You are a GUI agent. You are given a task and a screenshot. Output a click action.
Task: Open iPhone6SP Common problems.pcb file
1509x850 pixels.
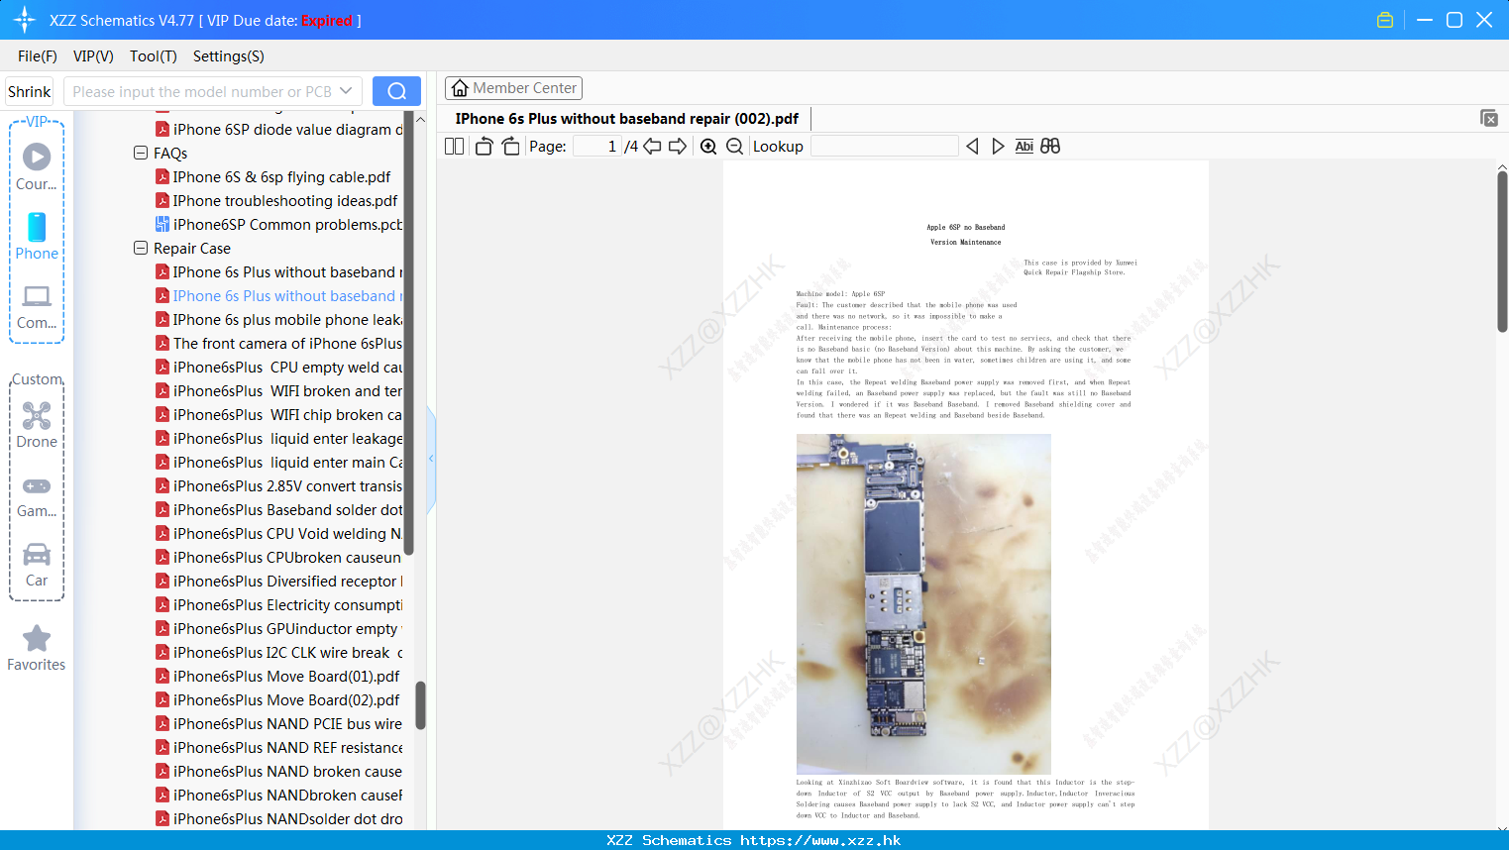coord(279,225)
